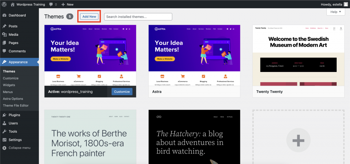This screenshot has height=164, width=350.
Task: Click the Themes page heading
Action: tap(54, 16)
